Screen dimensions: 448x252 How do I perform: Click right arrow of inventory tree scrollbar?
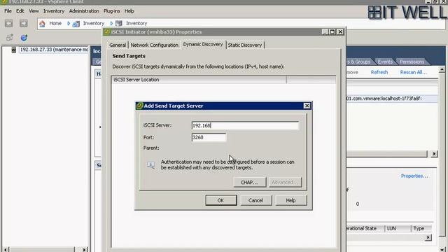[84, 249]
